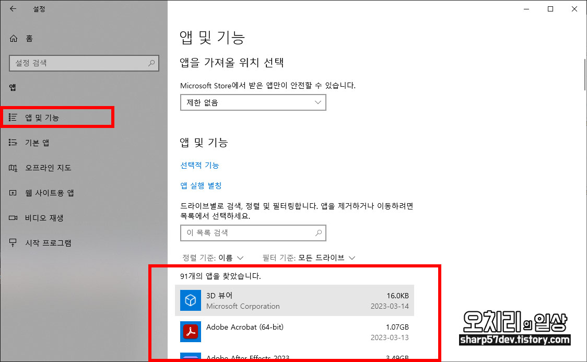Select the 앱 및 기능 list icon

[x=13, y=118]
